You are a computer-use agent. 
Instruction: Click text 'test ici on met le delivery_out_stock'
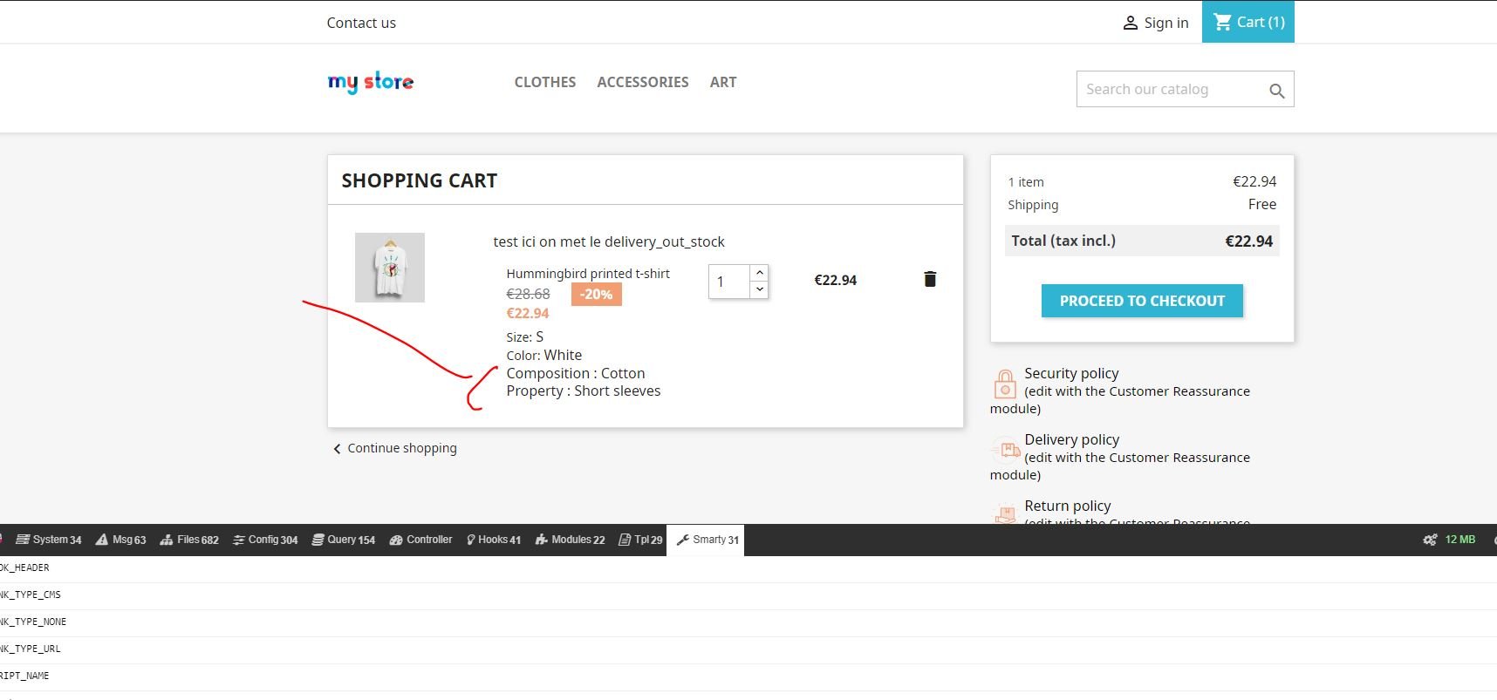tap(609, 241)
